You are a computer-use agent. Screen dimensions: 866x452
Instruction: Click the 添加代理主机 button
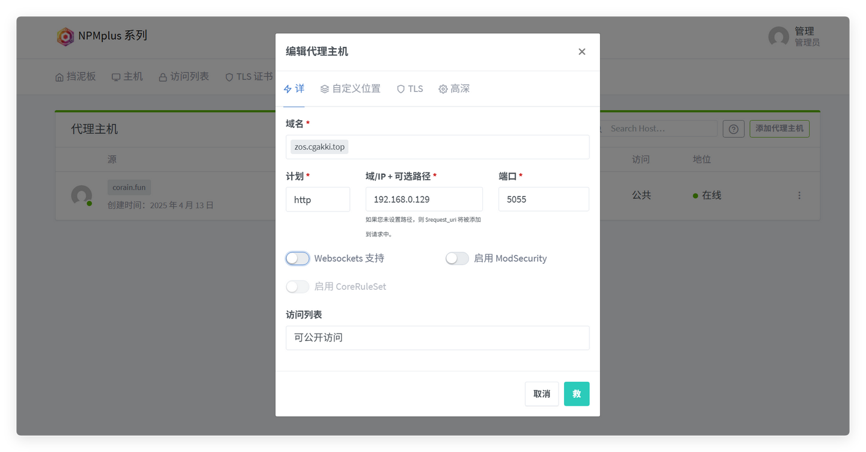click(x=779, y=128)
